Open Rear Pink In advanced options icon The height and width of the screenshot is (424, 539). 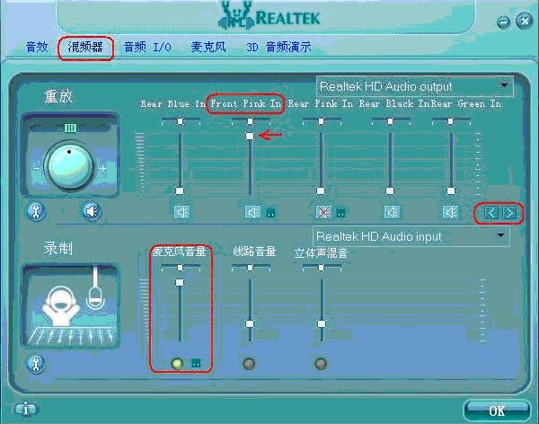tap(340, 213)
